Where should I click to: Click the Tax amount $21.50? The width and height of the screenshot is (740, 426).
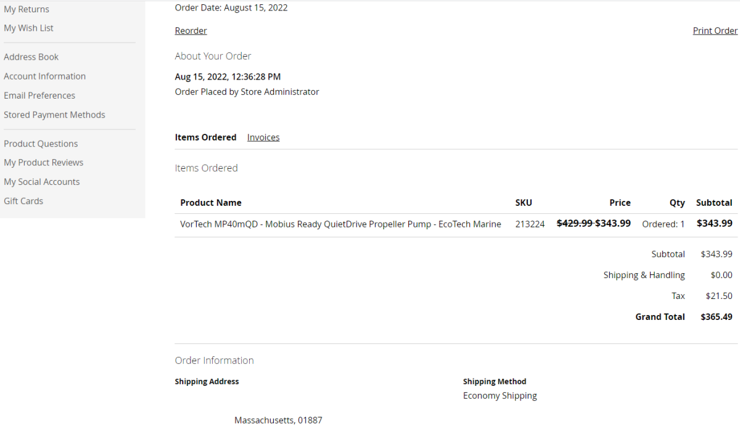point(718,296)
